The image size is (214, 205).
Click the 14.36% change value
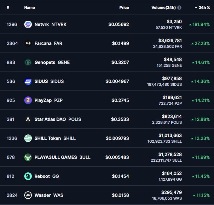202,81
